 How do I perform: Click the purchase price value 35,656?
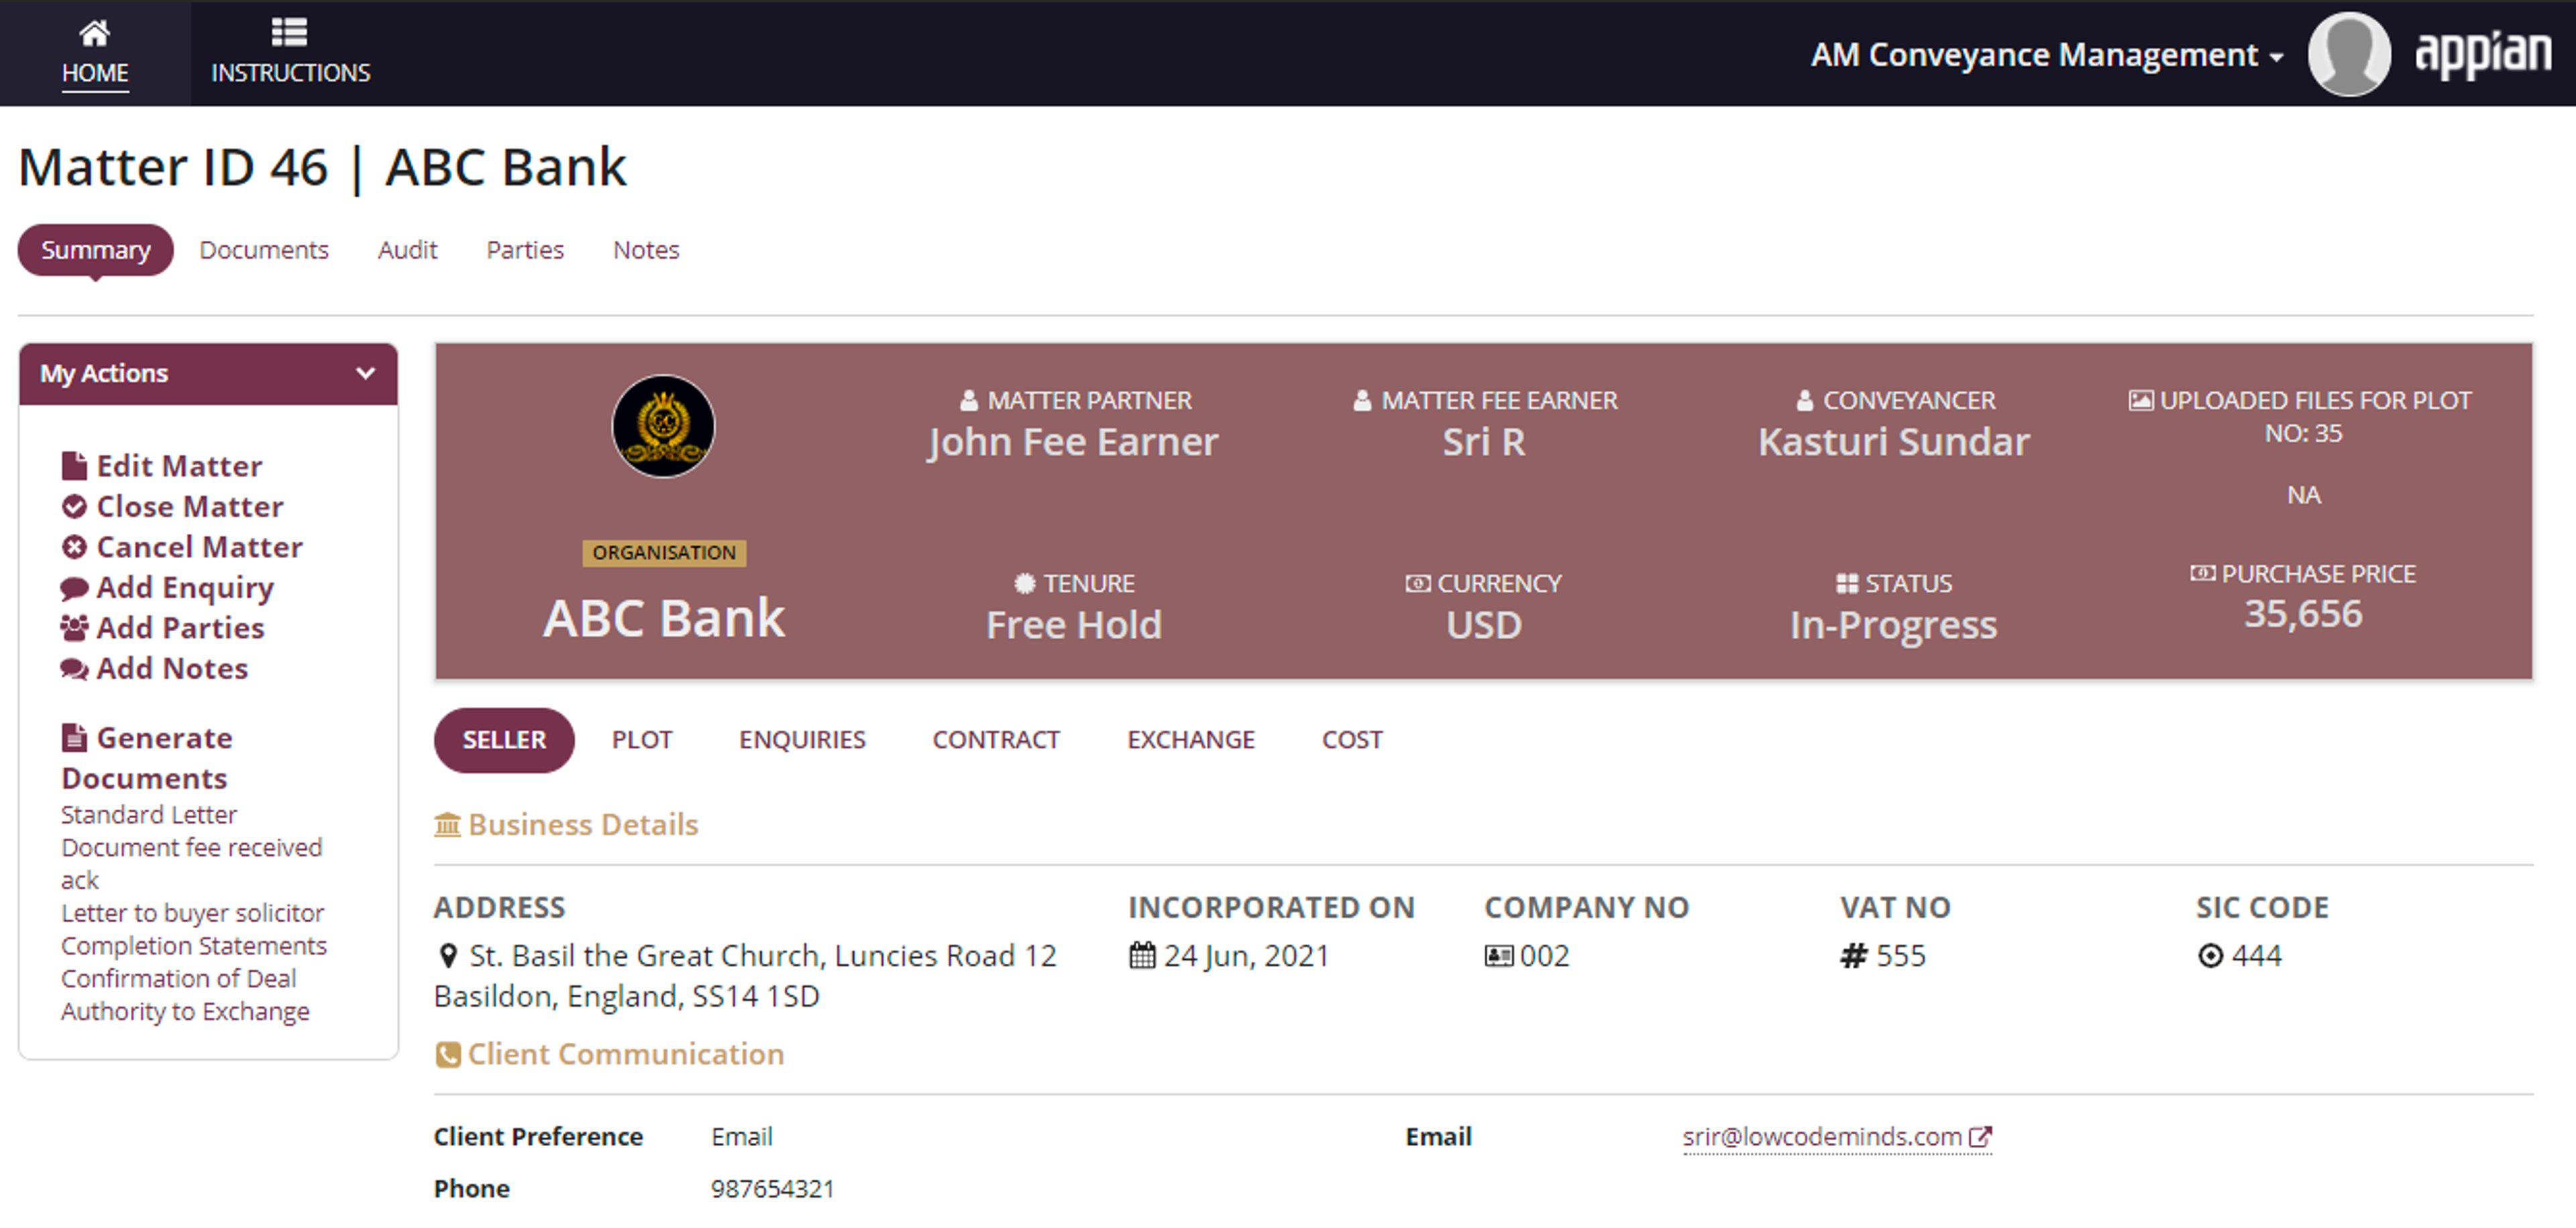[x=2303, y=614]
